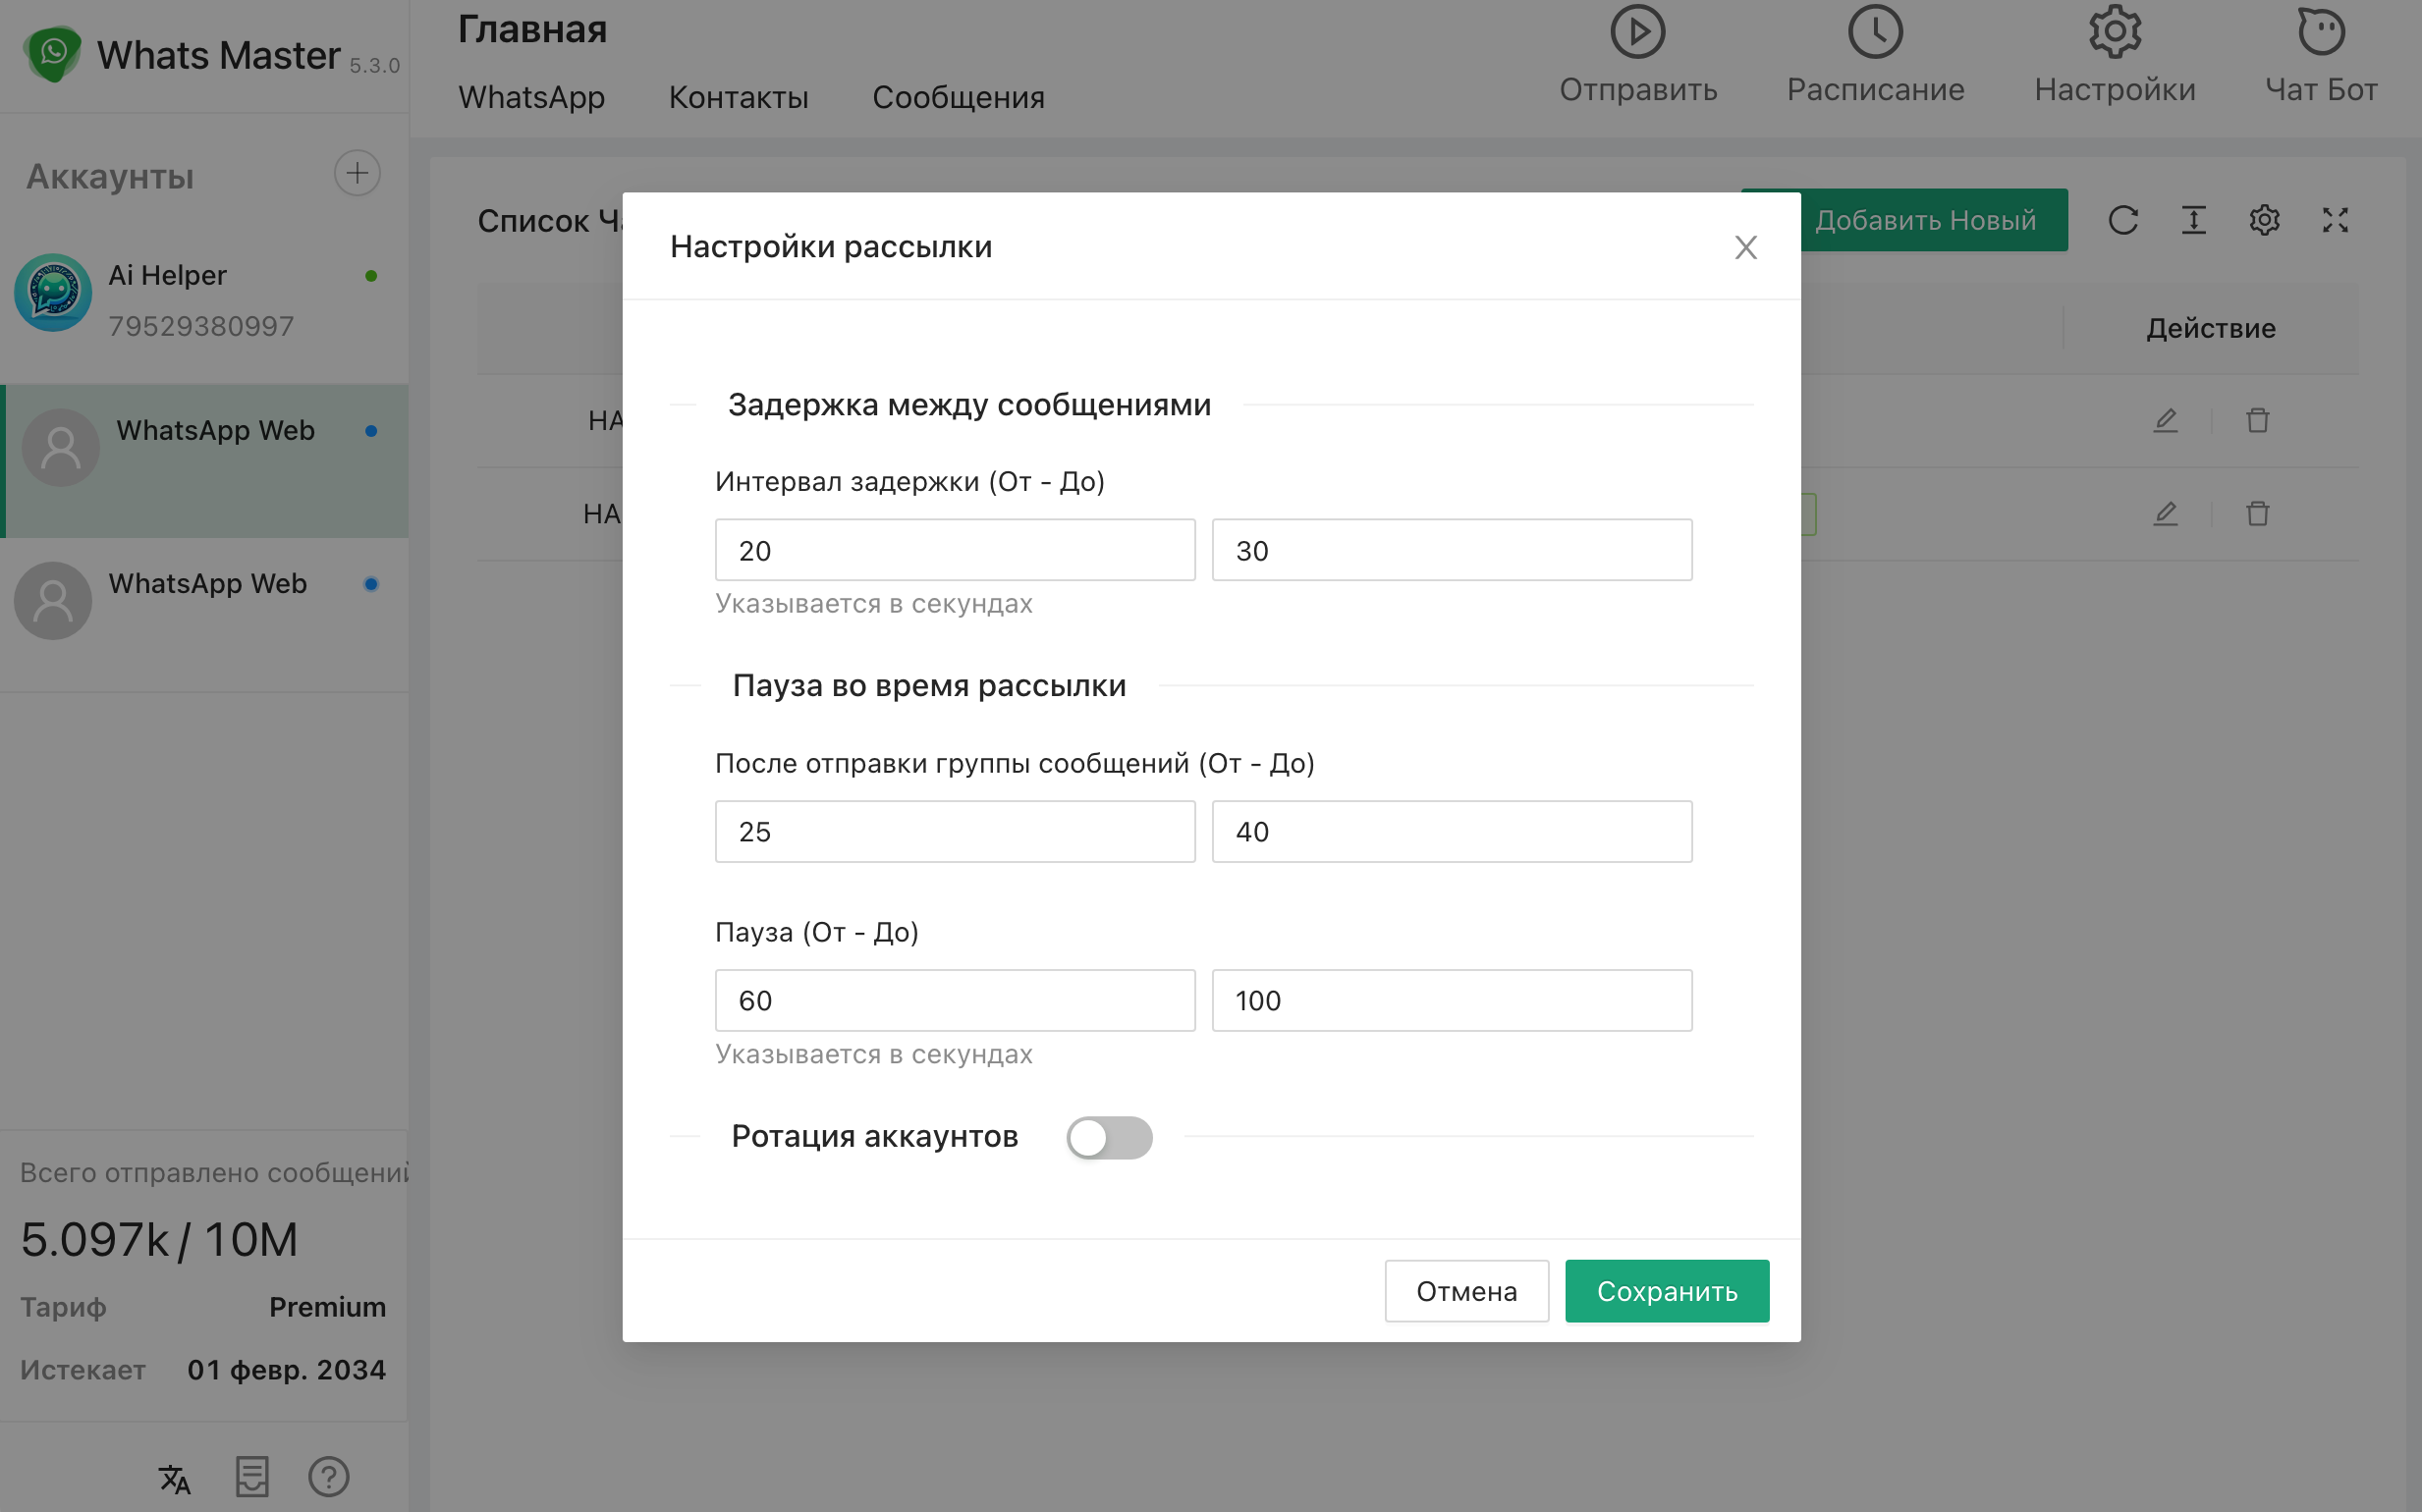This screenshot has height=1512, width=2422.
Task: Click the delay interval minimum field showing 20
Action: [x=955, y=550]
